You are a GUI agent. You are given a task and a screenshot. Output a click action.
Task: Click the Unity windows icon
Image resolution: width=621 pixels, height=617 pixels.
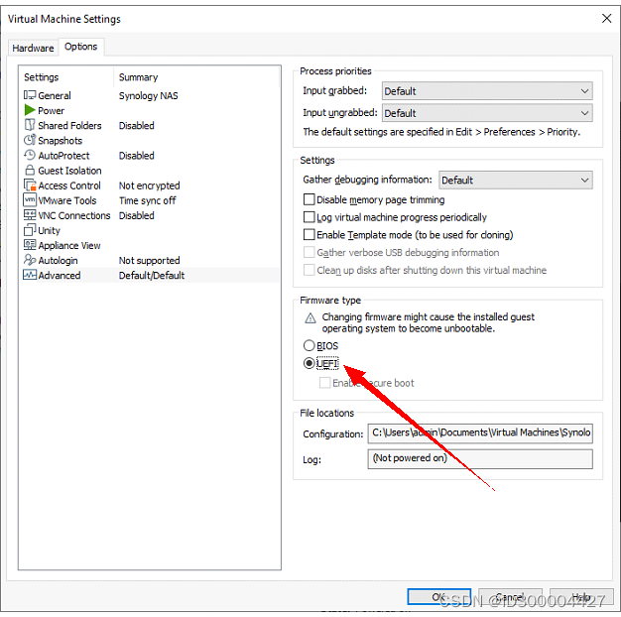pos(30,230)
